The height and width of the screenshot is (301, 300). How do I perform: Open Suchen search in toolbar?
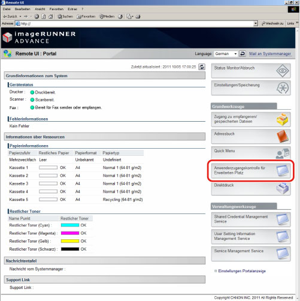tap(65, 16)
